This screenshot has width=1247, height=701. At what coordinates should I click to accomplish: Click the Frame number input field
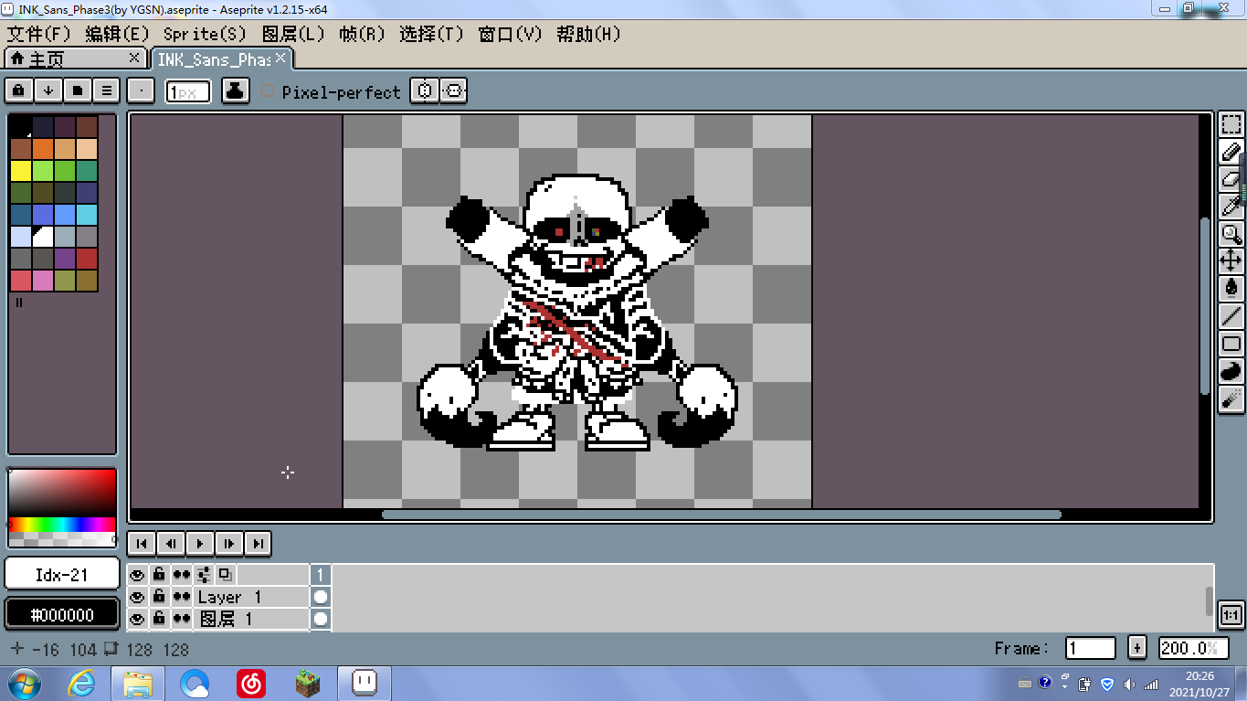[x=1091, y=648]
